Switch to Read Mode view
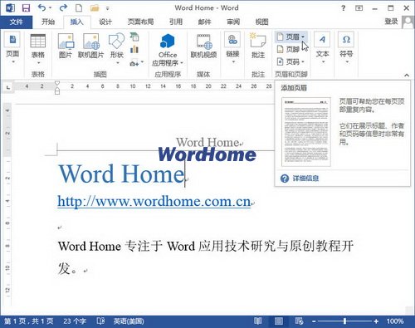The height and width of the screenshot is (328, 415). [258, 321]
